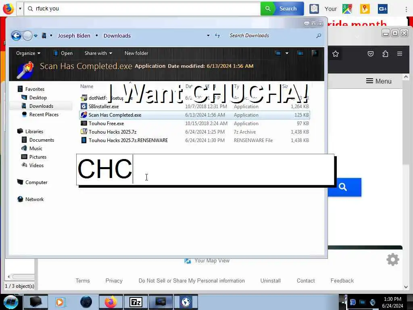Open the Share with menu
The width and height of the screenshot is (413, 310).
98,53
